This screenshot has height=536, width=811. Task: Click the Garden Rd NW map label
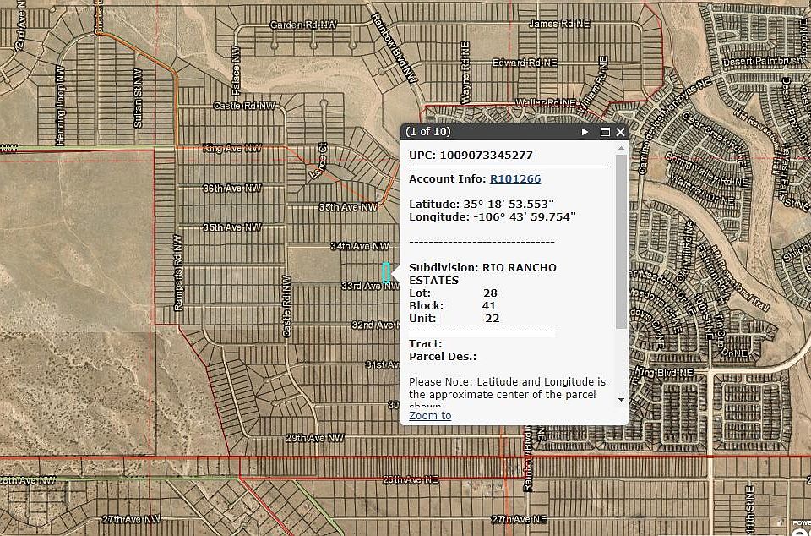pyautogui.click(x=303, y=25)
